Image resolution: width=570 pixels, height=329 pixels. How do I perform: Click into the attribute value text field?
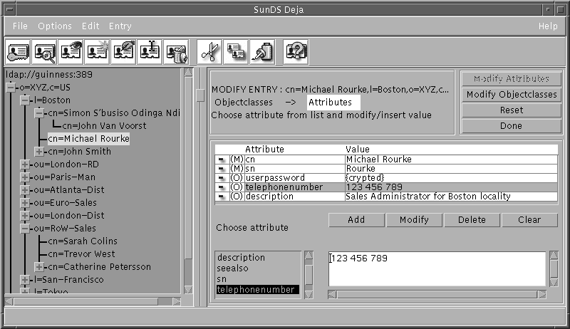coord(437,269)
